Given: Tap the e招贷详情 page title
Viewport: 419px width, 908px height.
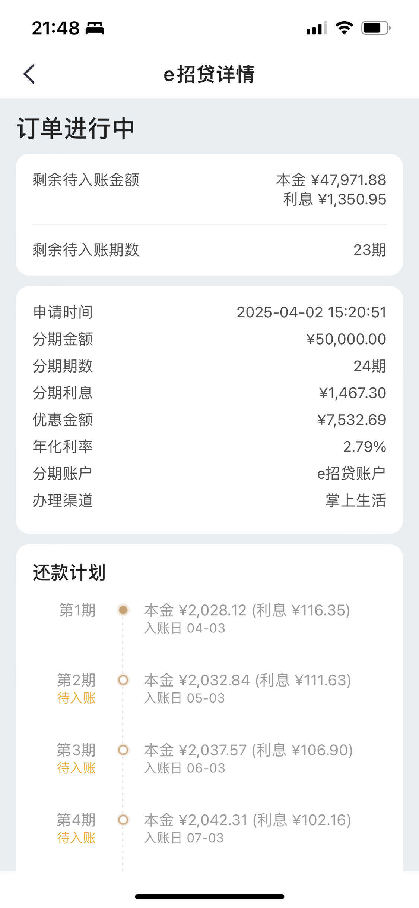Looking at the screenshot, I should 209,74.
